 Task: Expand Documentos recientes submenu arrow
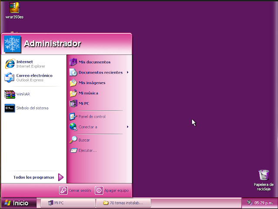[127, 72]
